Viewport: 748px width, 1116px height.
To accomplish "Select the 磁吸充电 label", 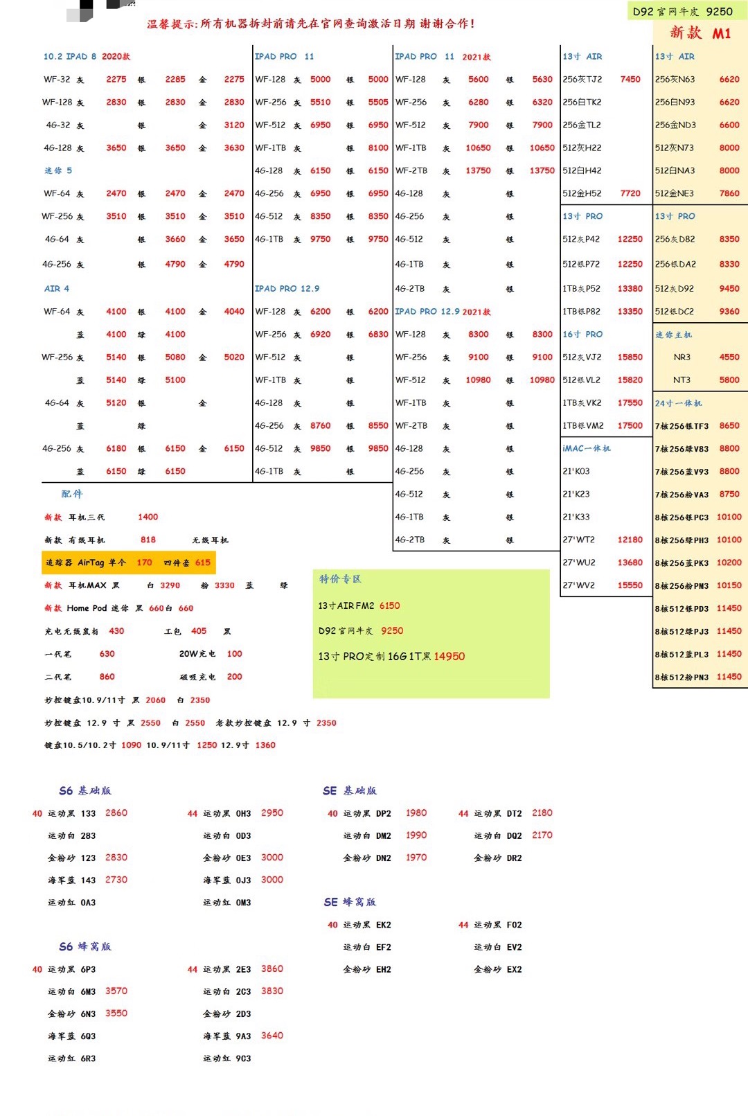I will (197, 677).
